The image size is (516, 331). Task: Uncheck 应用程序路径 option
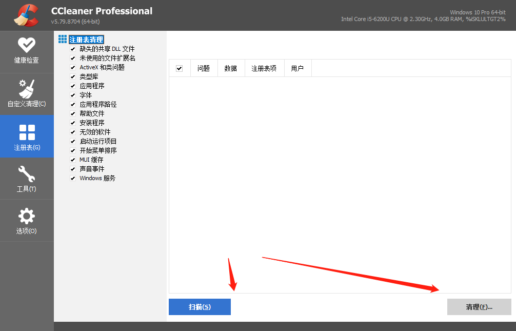click(73, 104)
